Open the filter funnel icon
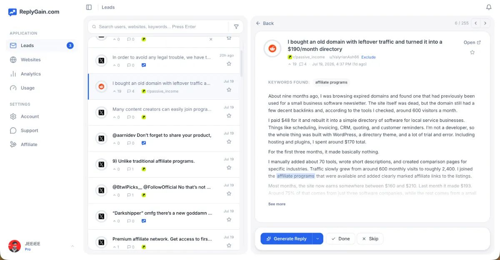This screenshot has width=500, height=260. (236, 27)
